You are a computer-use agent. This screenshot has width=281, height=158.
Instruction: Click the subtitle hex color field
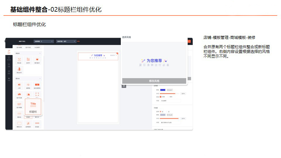pos(170,115)
